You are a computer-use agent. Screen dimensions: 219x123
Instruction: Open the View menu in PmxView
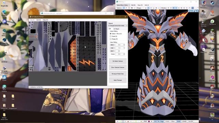(140, 5)
